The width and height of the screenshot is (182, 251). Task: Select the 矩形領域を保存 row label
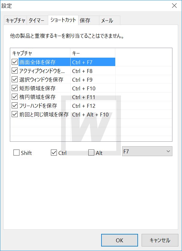point(37,88)
